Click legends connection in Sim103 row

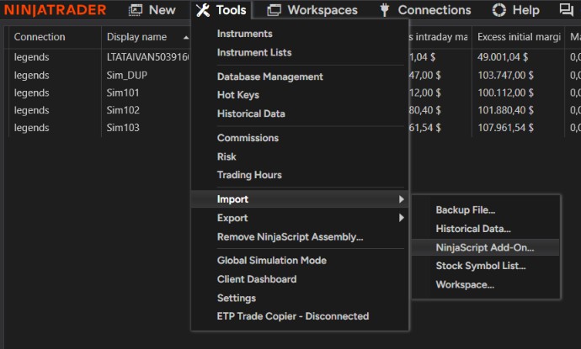(31, 128)
